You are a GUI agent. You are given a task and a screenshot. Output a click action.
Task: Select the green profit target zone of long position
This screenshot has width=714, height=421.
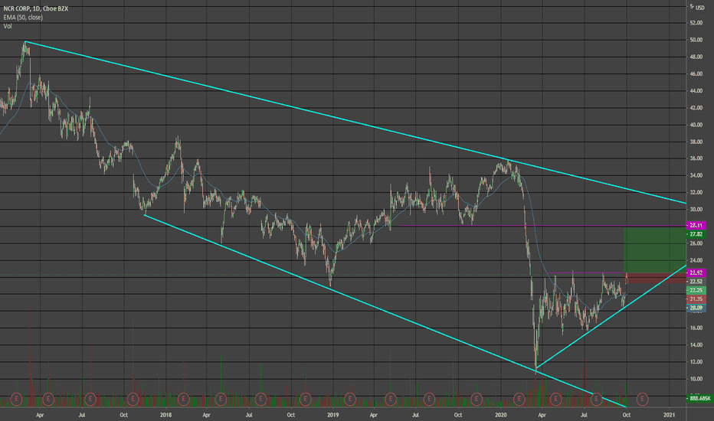654,250
